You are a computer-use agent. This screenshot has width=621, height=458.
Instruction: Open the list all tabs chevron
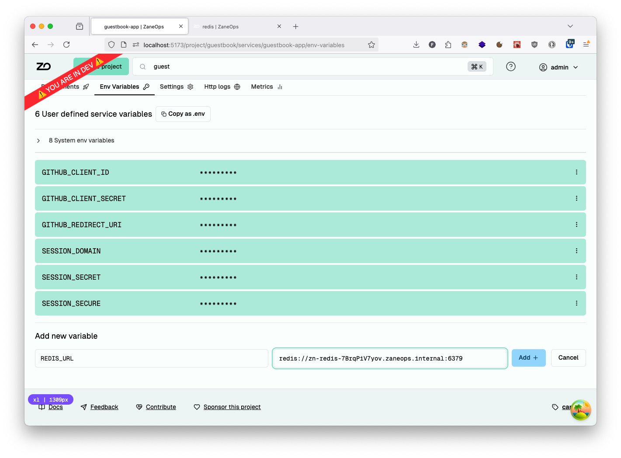[570, 26]
